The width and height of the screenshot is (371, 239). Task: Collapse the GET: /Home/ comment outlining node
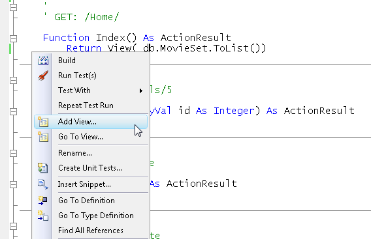click(14, 7)
